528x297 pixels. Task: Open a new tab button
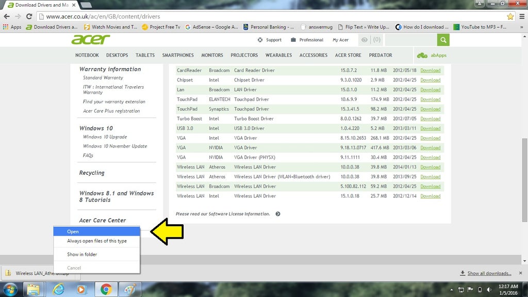click(x=86, y=5)
